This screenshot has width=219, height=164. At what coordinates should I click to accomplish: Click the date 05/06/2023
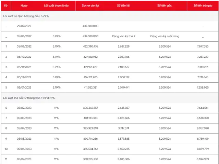click(24, 149)
